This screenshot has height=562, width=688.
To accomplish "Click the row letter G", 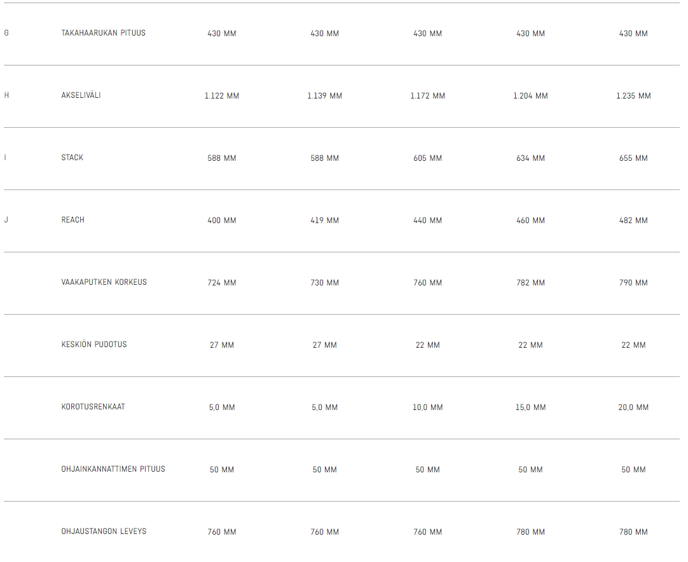I will [x=6, y=33].
